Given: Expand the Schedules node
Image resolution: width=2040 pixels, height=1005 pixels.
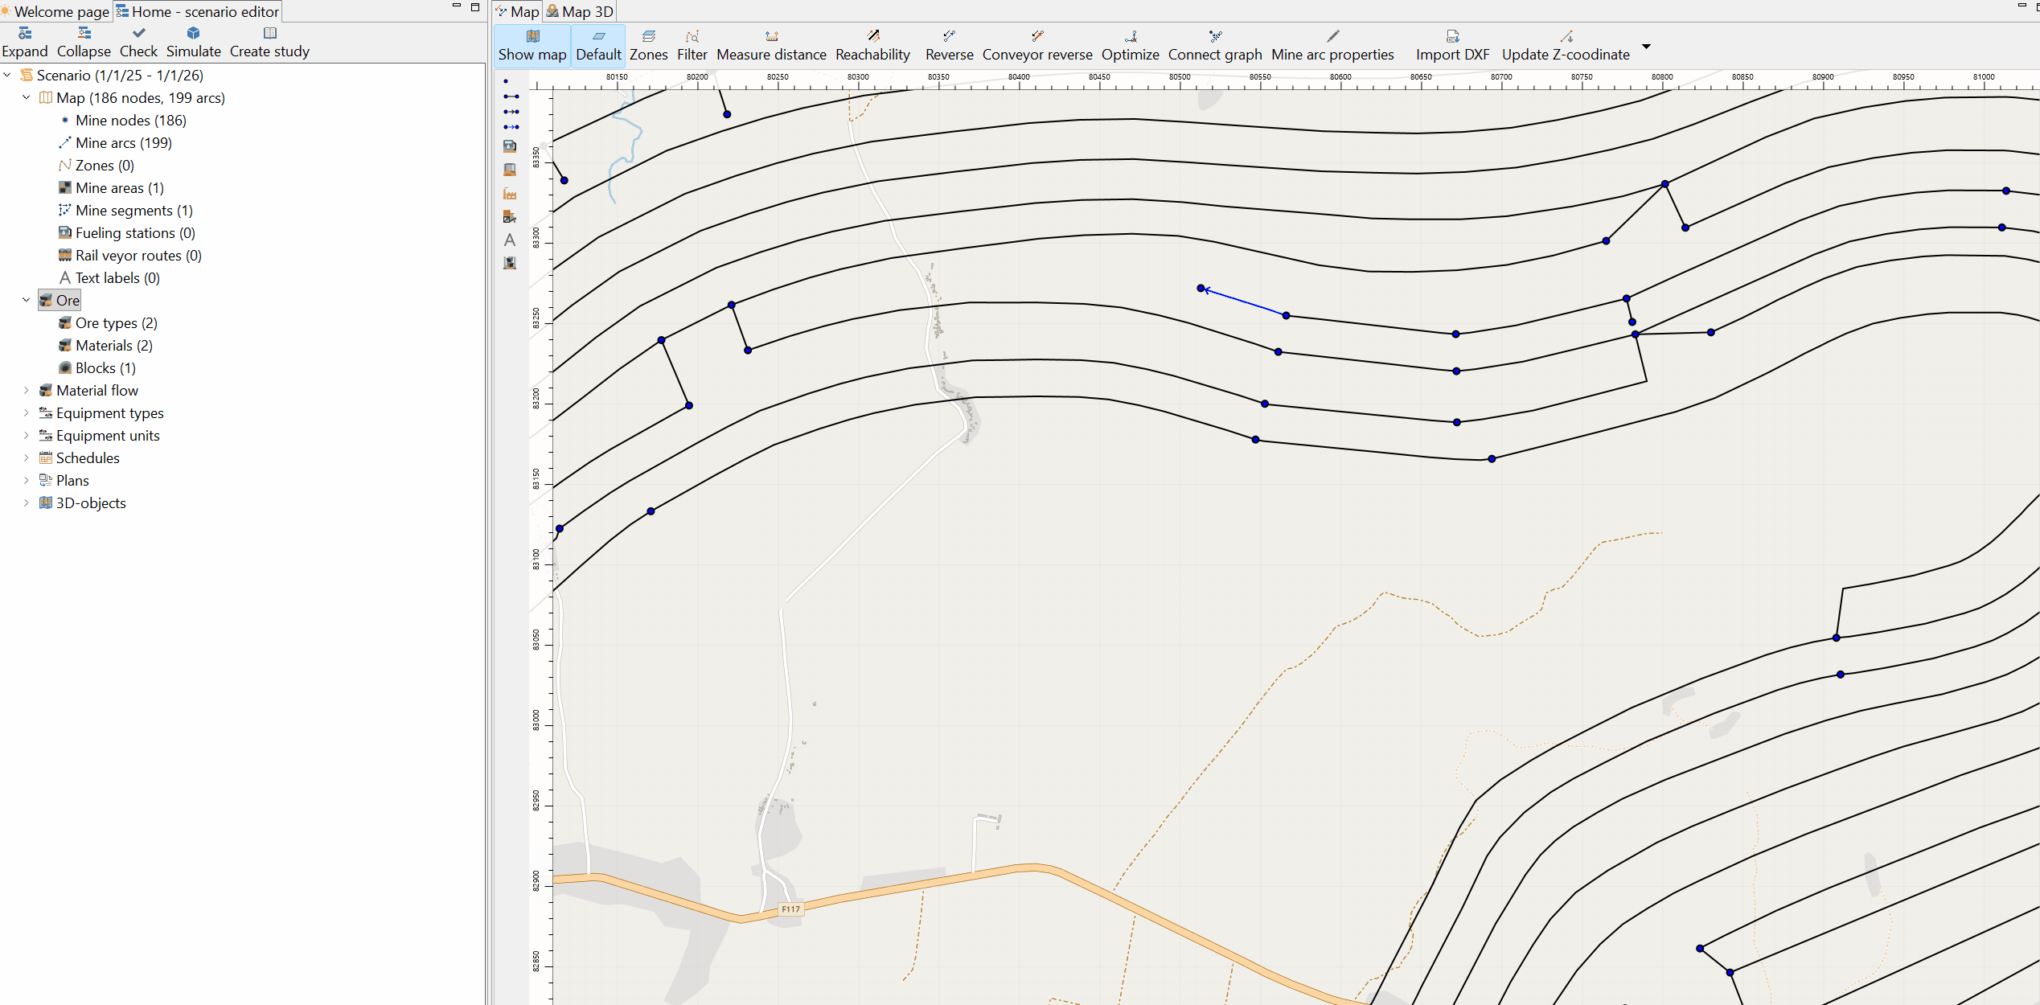Looking at the screenshot, I should tap(27, 457).
